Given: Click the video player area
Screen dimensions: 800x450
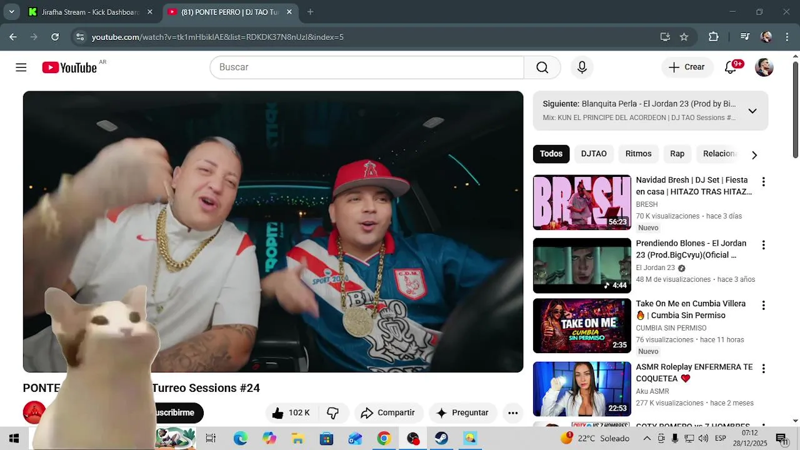Looking at the screenshot, I should click(273, 232).
